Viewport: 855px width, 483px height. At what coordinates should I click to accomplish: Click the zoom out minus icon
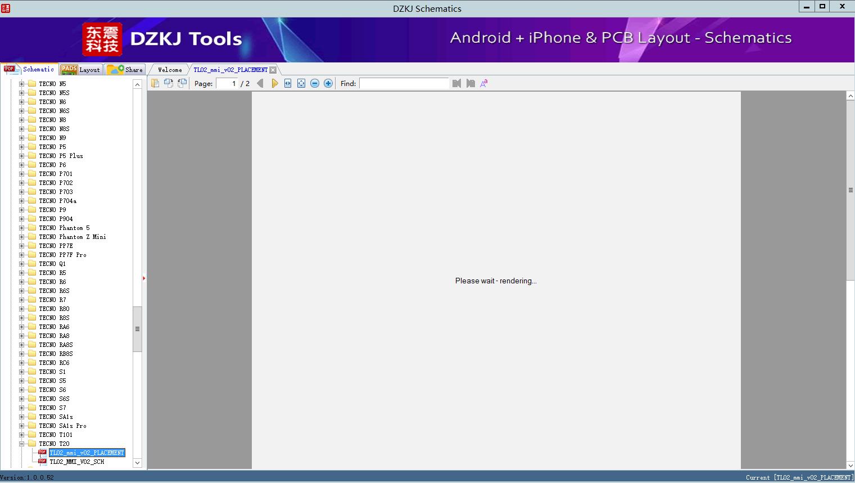[315, 83]
